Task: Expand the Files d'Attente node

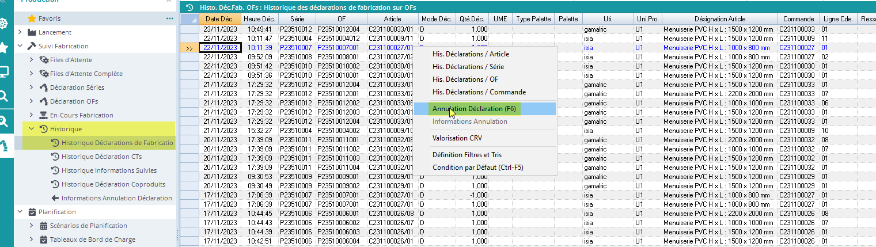Action: pos(32,60)
